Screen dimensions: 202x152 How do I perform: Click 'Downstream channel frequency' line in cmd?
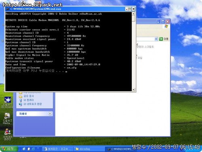tap(46, 36)
